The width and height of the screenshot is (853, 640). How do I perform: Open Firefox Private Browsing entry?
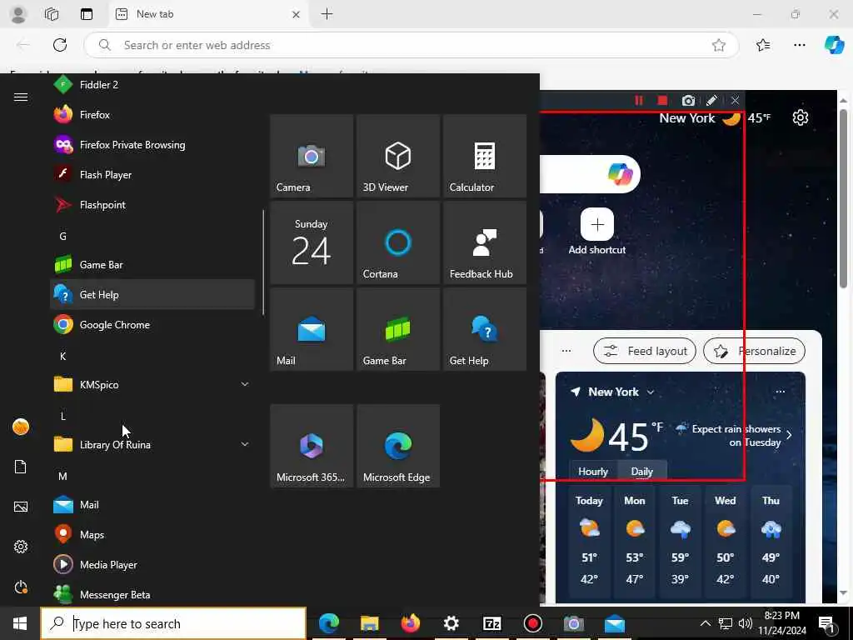(x=152, y=145)
